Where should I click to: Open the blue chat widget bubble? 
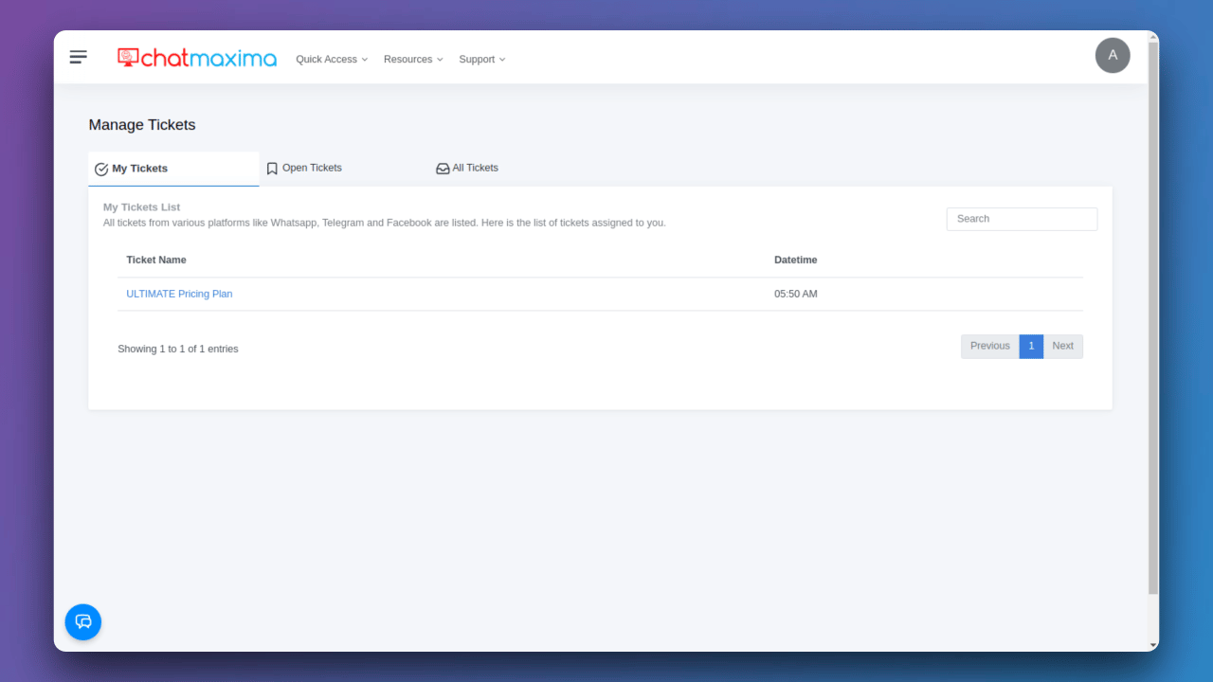coord(83,621)
